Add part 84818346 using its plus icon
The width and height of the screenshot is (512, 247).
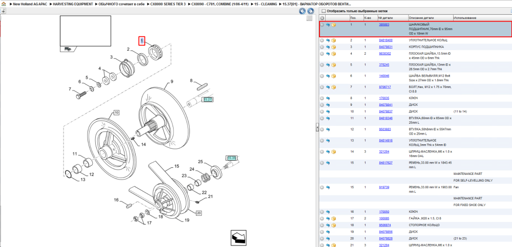pyautogui.click(x=322, y=118)
